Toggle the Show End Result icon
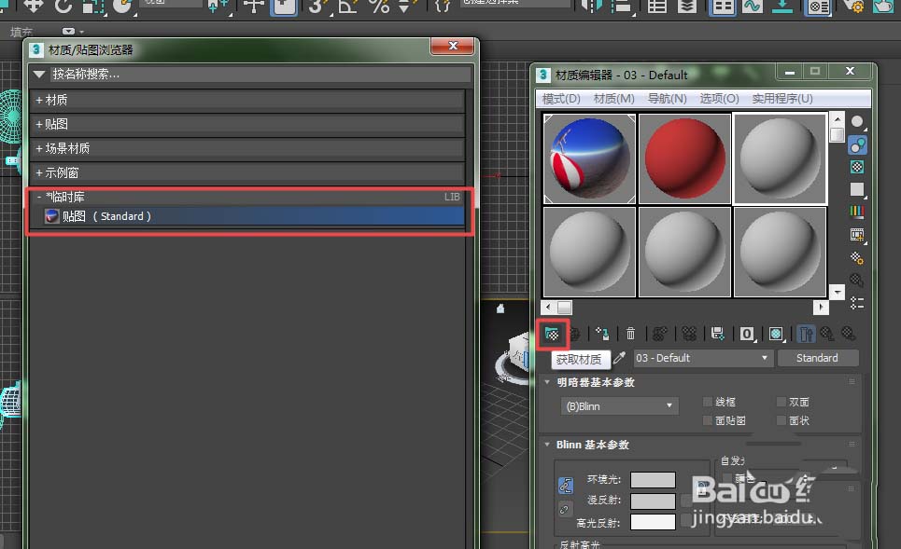The height and width of the screenshot is (549, 901). pos(806,334)
